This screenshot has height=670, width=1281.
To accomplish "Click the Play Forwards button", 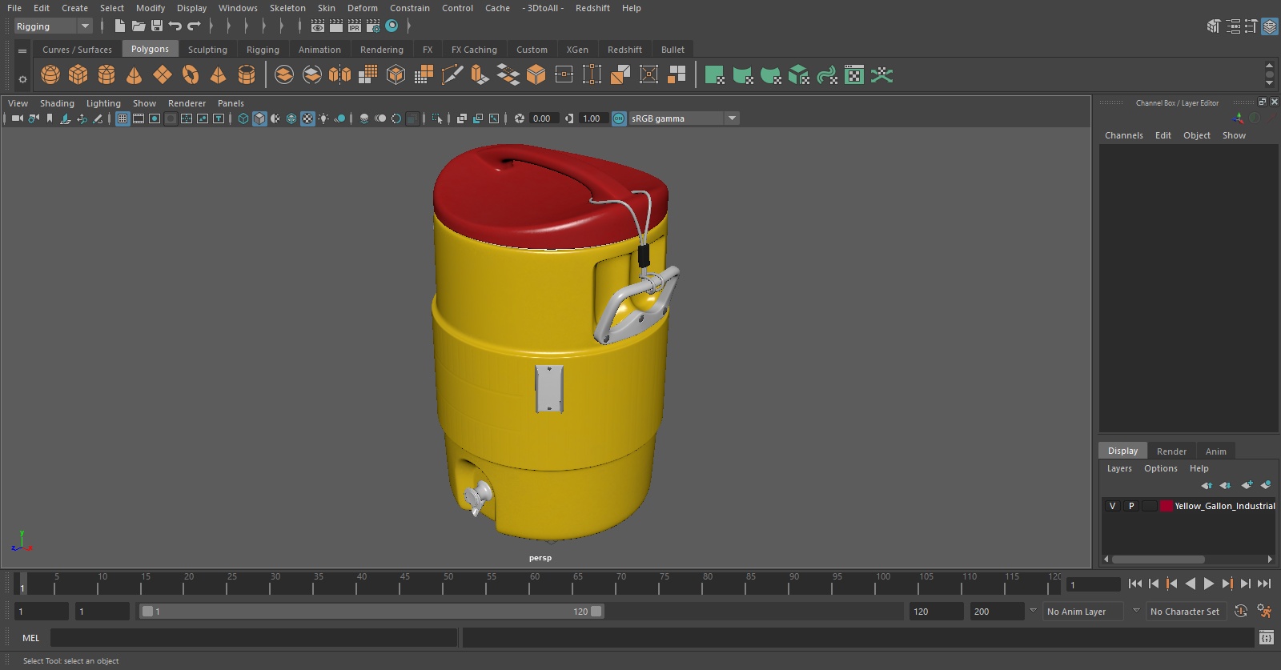I will tap(1209, 584).
